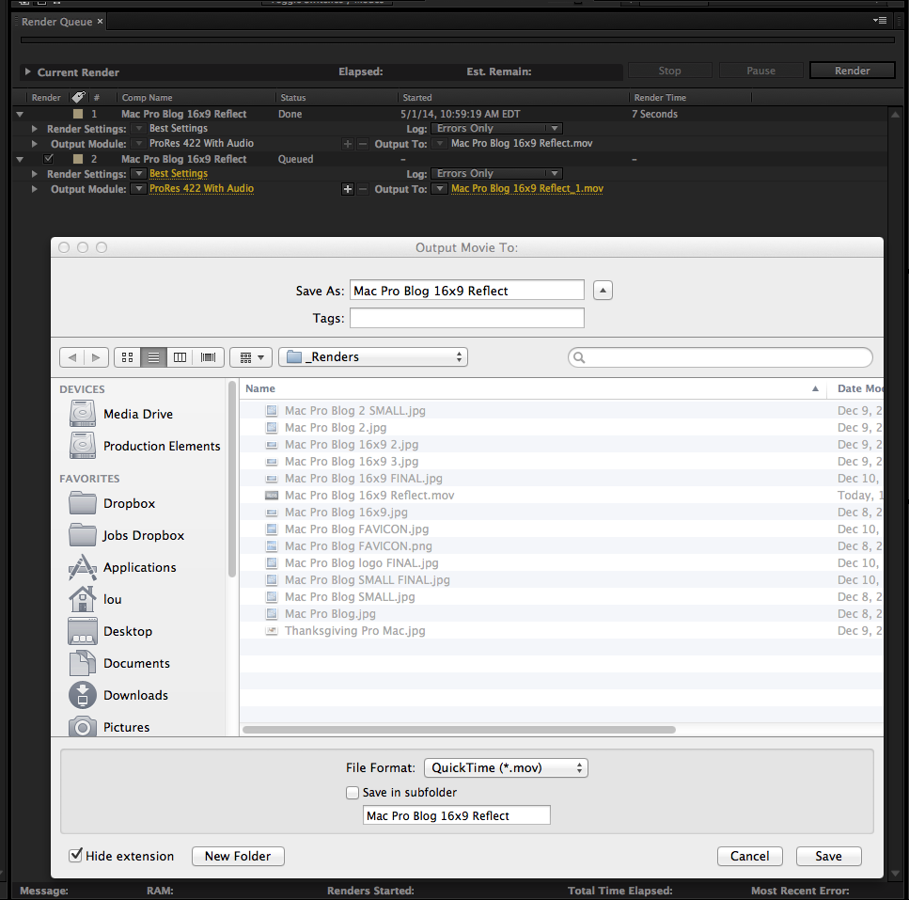This screenshot has height=900, width=909.
Task: Collapse render item 1
Action: pyautogui.click(x=20, y=114)
